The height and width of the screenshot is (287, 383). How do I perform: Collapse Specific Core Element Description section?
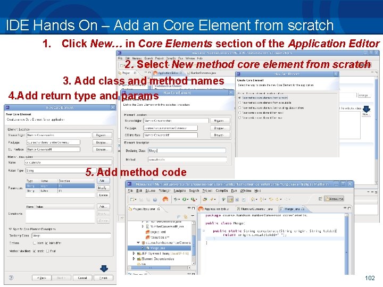10,229
